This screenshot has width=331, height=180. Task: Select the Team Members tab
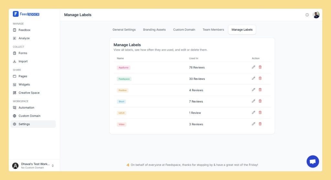213,30
